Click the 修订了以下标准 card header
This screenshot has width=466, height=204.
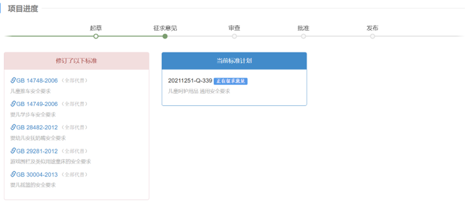point(77,61)
